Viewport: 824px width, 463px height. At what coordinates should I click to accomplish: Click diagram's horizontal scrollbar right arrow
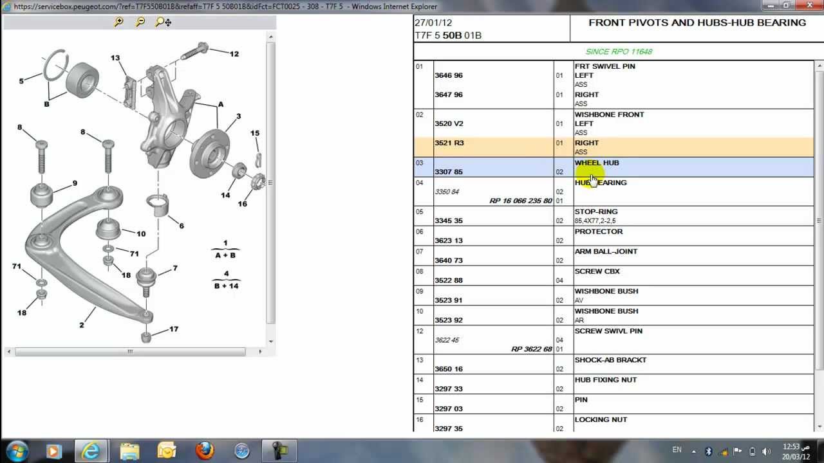click(x=260, y=352)
